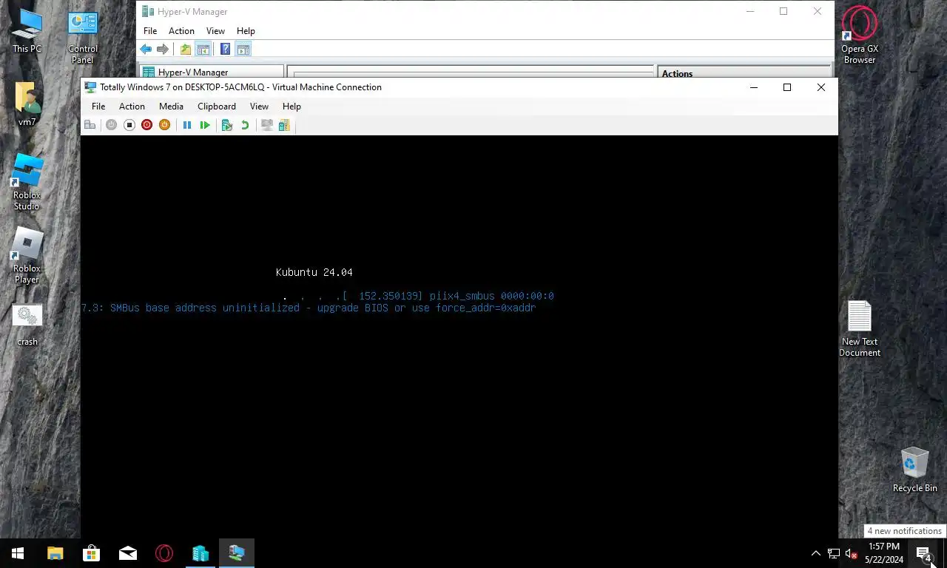
Task: Select the Recycle Bin icon
Action: [914, 470]
